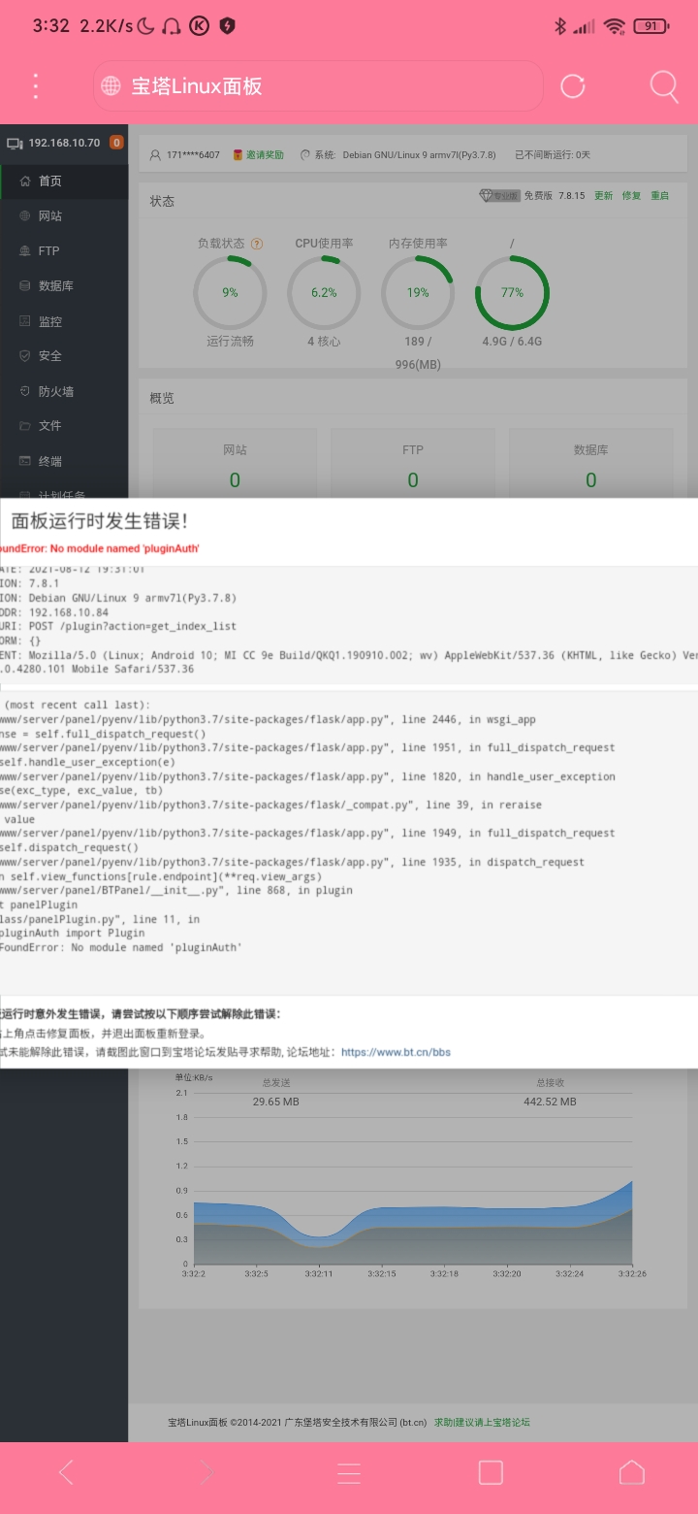Click the 9% load status gauge

tap(230, 292)
